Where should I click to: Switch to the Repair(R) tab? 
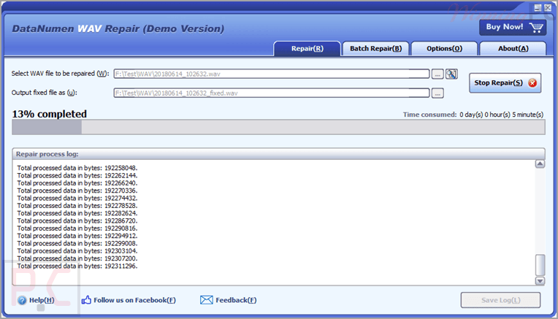click(x=307, y=49)
